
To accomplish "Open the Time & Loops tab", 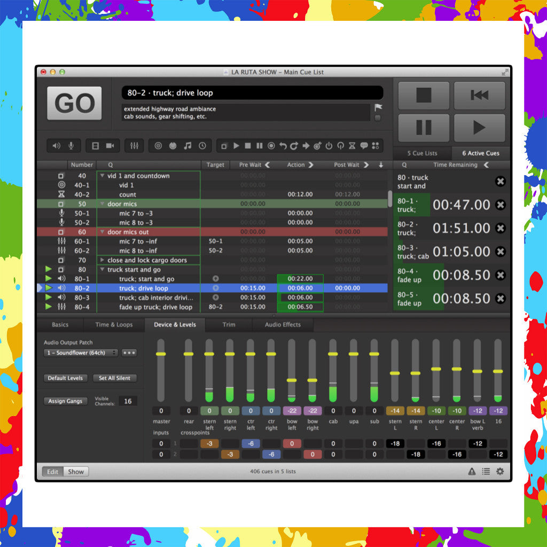I will [114, 325].
